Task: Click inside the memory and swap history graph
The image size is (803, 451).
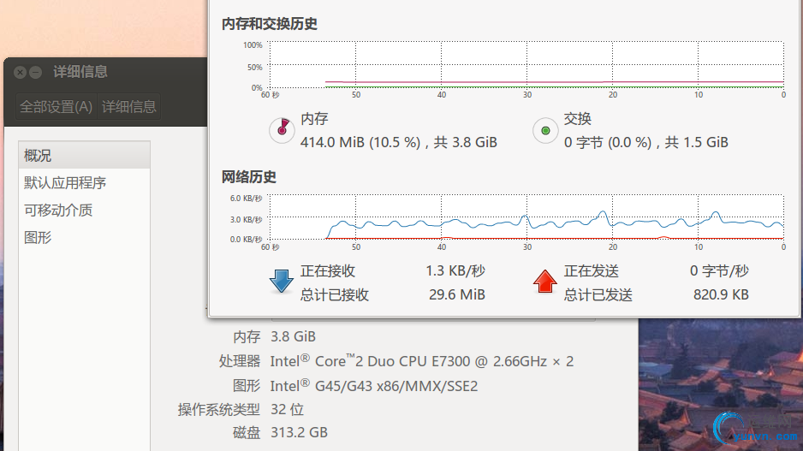Action: pos(526,64)
